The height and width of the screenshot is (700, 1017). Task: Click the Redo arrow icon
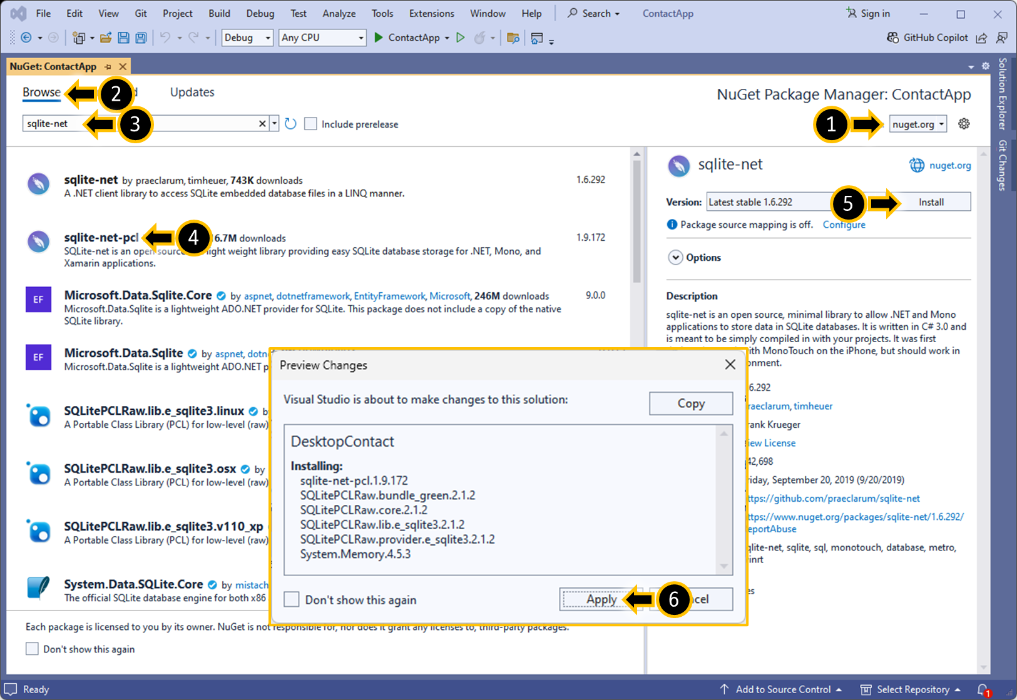click(194, 38)
